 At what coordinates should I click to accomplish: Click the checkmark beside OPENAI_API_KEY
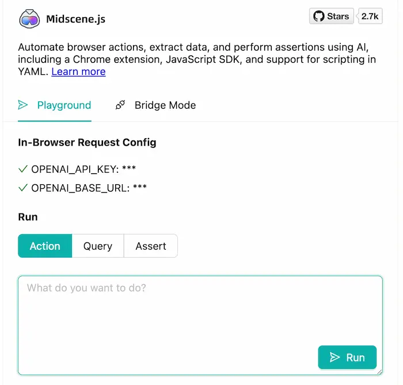point(23,169)
